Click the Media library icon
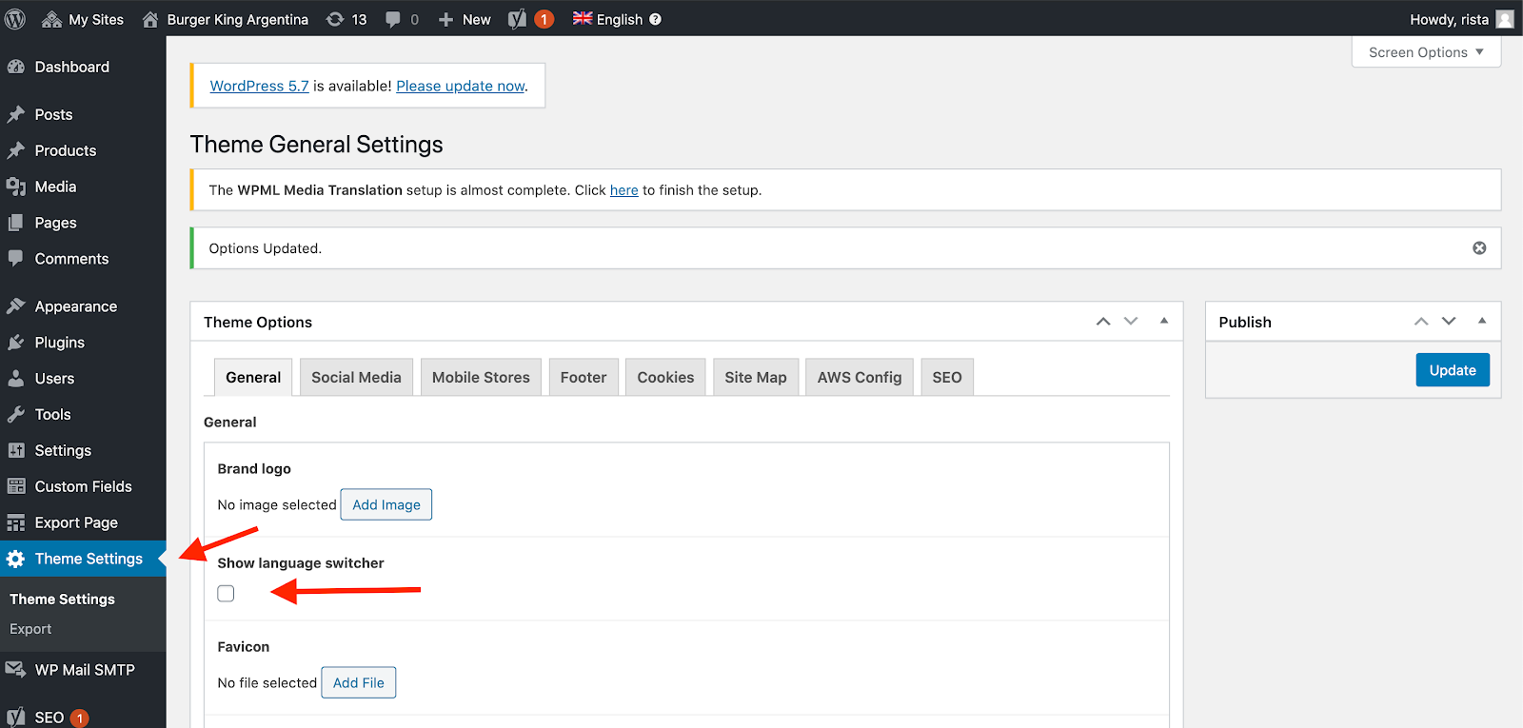 pyautogui.click(x=16, y=187)
